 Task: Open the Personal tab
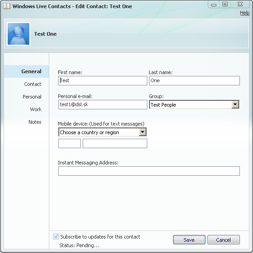click(32, 97)
